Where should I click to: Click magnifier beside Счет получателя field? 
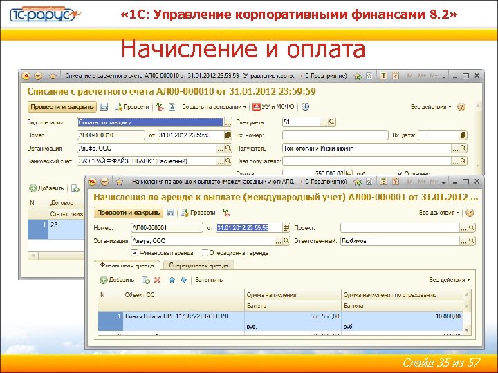[463, 161]
